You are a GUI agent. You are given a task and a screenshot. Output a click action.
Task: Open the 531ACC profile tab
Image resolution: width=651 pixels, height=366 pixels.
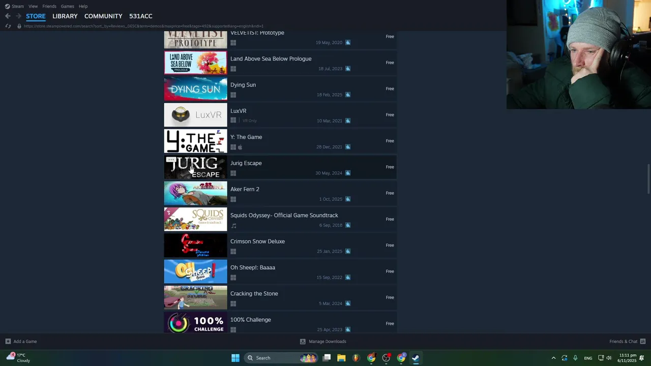[141, 16]
